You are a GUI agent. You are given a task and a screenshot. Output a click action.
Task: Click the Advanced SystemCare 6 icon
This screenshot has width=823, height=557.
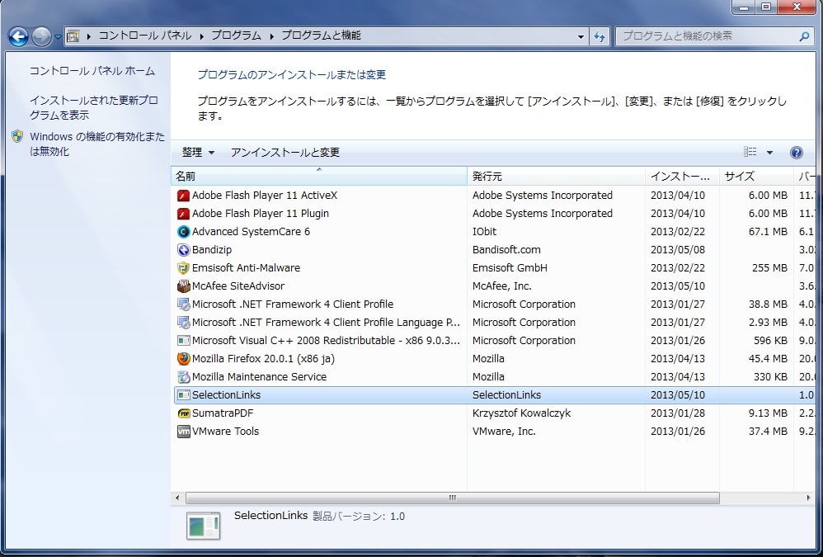point(183,232)
